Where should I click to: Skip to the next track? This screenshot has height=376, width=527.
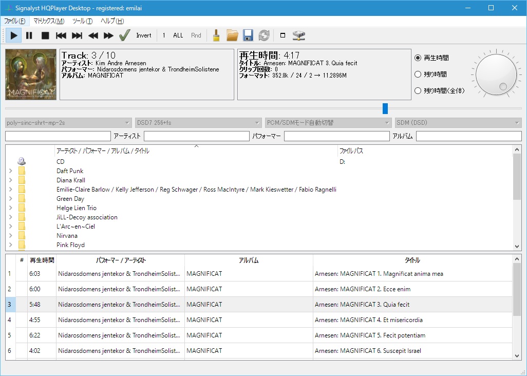click(x=76, y=35)
